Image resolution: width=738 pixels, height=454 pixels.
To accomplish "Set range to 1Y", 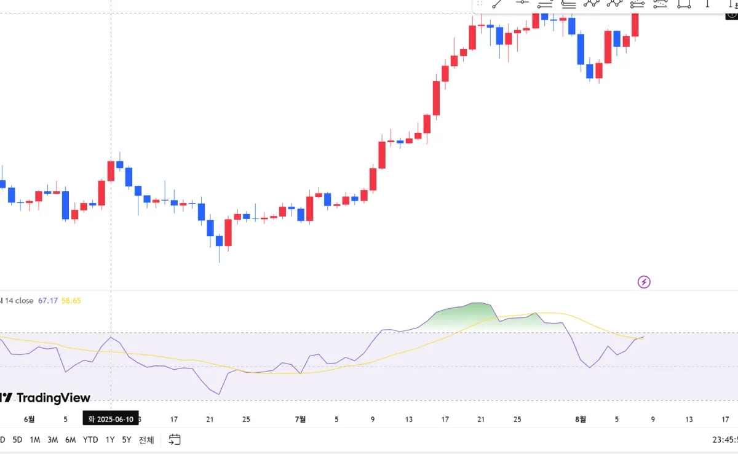I will click(x=109, y=440).
